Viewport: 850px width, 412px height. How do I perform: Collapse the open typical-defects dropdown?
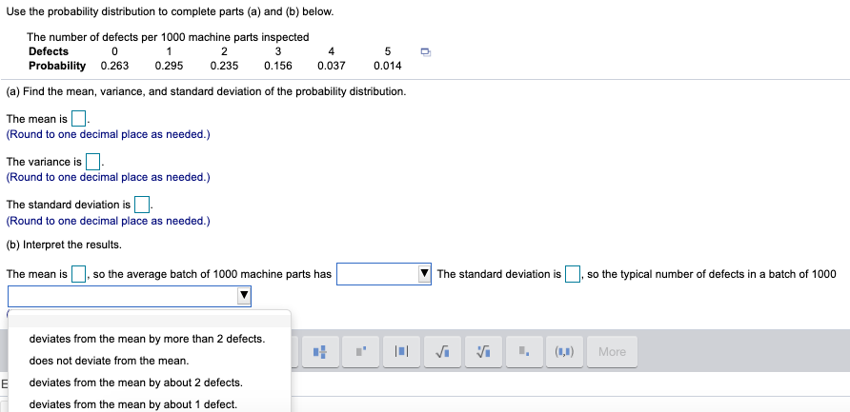coord(130,296)
